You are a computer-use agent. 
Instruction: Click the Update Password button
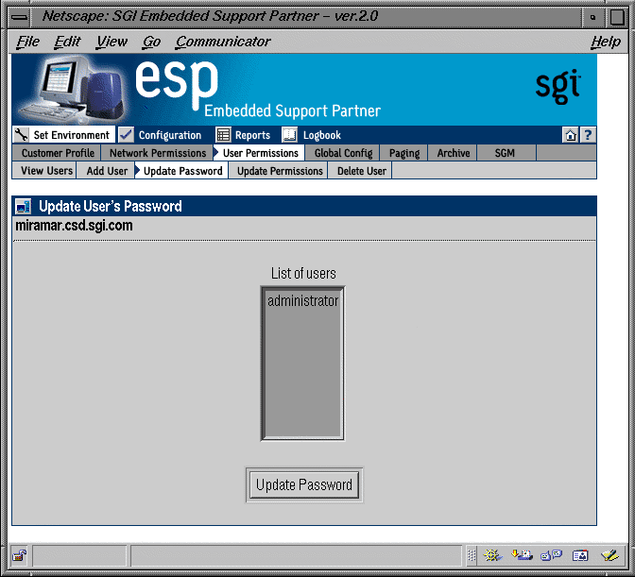click(x=304, y=484)
